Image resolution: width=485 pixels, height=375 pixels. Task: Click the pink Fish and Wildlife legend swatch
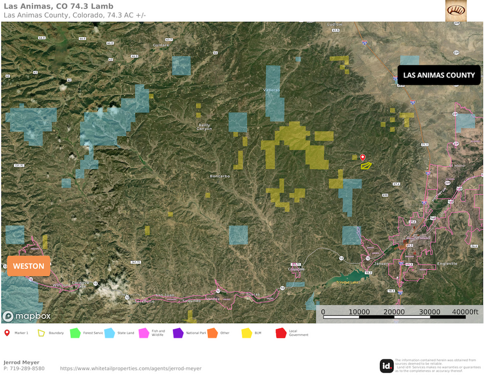[x=143, y=332]
